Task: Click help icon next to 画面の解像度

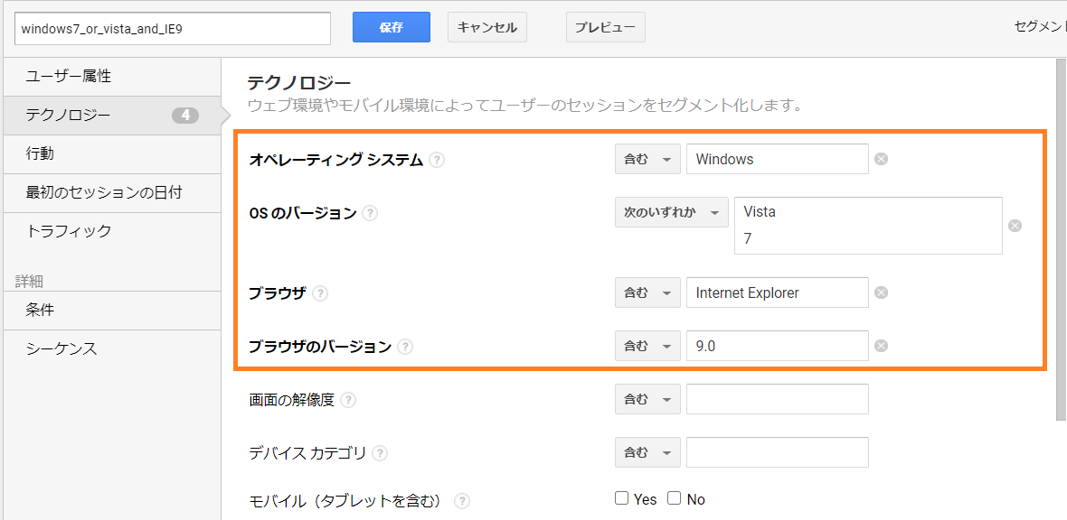Action: [348, 400]
